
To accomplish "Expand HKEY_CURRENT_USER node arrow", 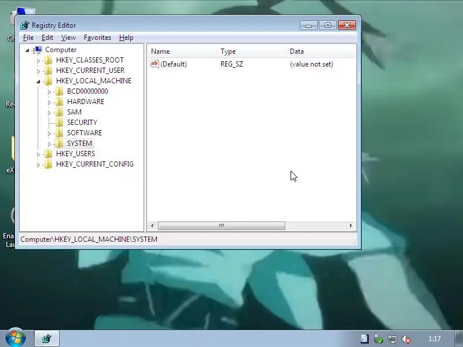I will 38,71.
